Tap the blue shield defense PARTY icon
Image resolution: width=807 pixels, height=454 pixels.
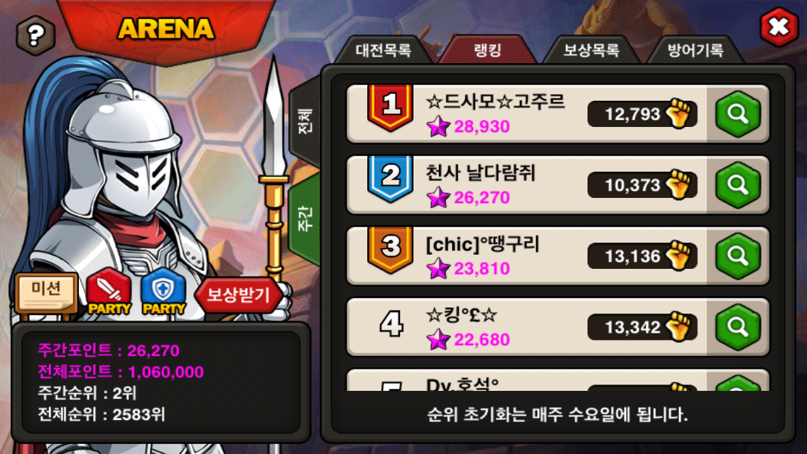point(163,291)
